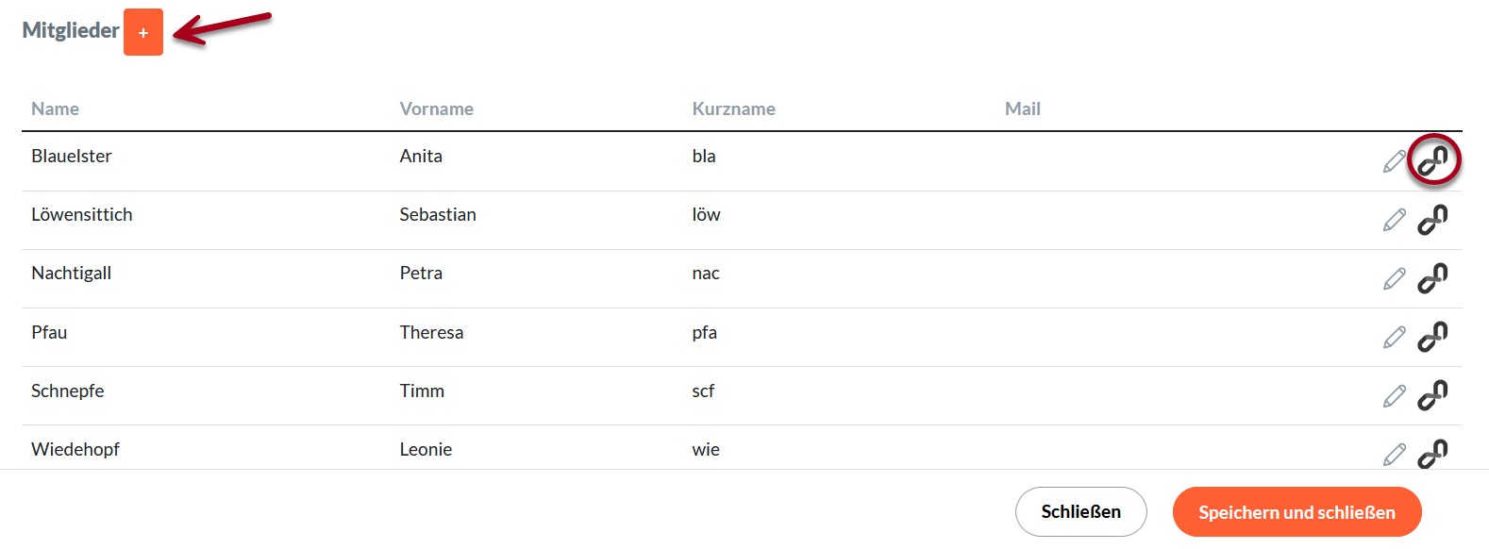Edit Theresa Pfau's entry

(x=1395, y=337)
